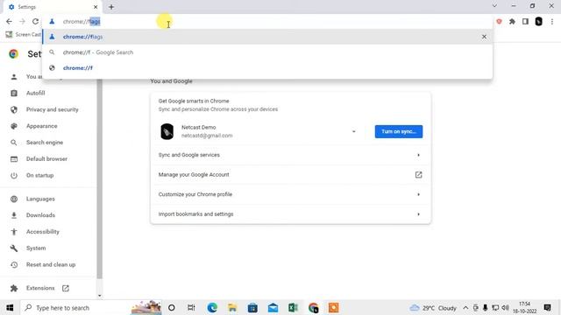Open System settings

point(36,248)
